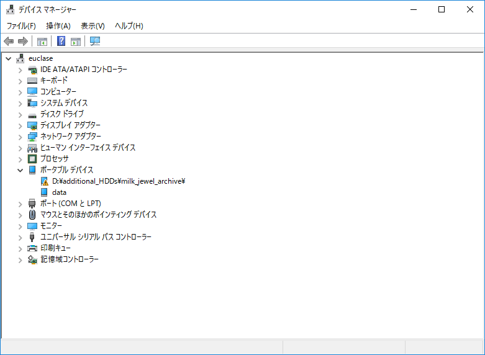485x355 pixels.
Task: Expand the ユニバーサル シリアル バス コントローラー node
Action: coord(20,237)
